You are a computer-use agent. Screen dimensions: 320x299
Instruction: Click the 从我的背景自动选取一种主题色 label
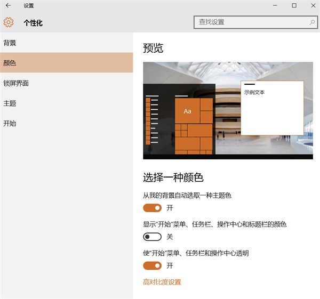tap(187, 196)
